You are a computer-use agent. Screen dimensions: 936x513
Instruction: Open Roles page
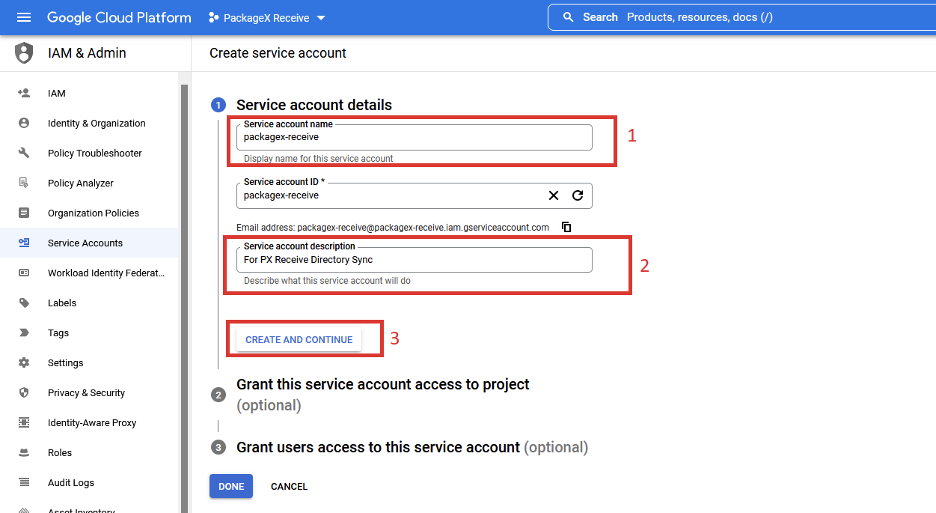point(90,453)
